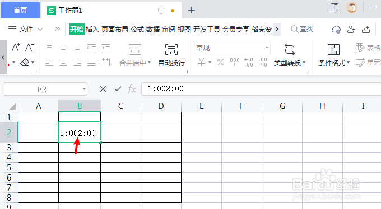Click the share export icon
The image size is (381, 209).
pos(366,29)
